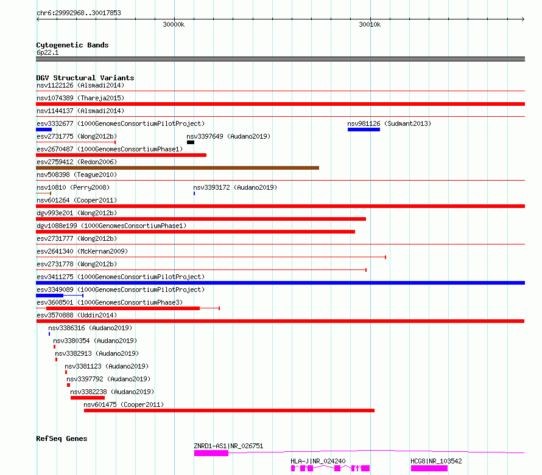Screen dimensions: 542x475
Task: Select dgv1088e199 (1000GenomesConsortiumPhase1) label
Action: pos(111,226)
